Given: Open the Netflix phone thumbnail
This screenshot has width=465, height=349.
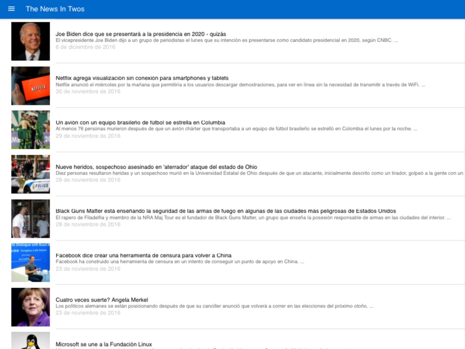Looking at the screenshot, I should point(31,86).
